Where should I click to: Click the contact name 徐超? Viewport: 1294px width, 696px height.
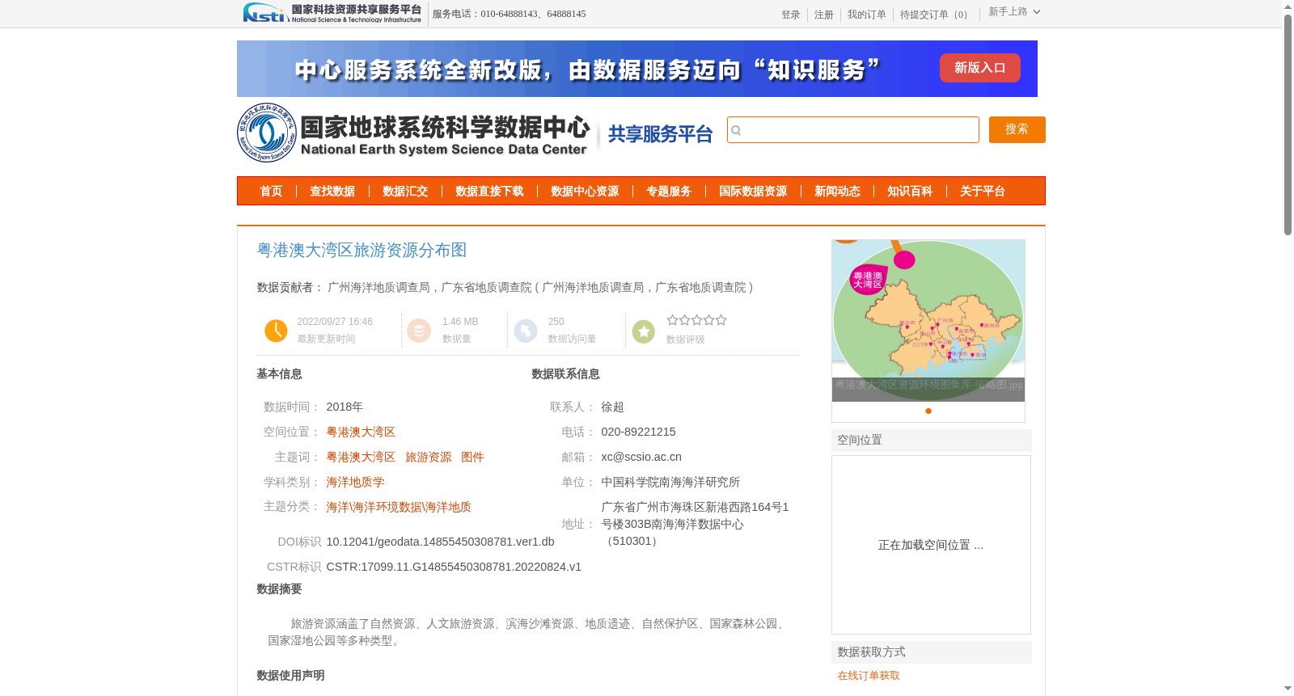[x=612, y=407]
